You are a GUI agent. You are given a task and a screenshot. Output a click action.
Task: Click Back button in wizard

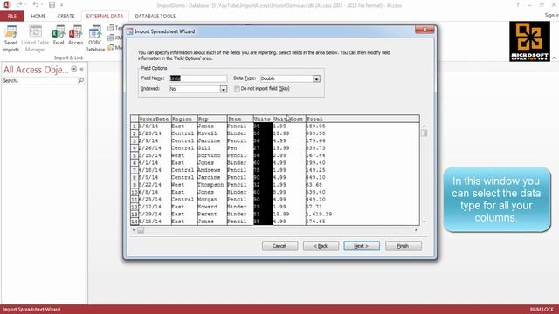coord(321,246)
